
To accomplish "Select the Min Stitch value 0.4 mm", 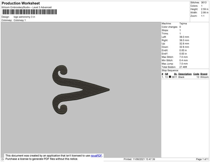I will [183, 60].
